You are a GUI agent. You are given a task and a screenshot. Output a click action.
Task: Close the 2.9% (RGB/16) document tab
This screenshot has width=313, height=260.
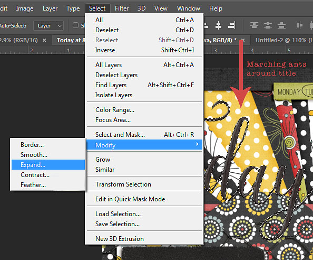(x=44, y=40)
